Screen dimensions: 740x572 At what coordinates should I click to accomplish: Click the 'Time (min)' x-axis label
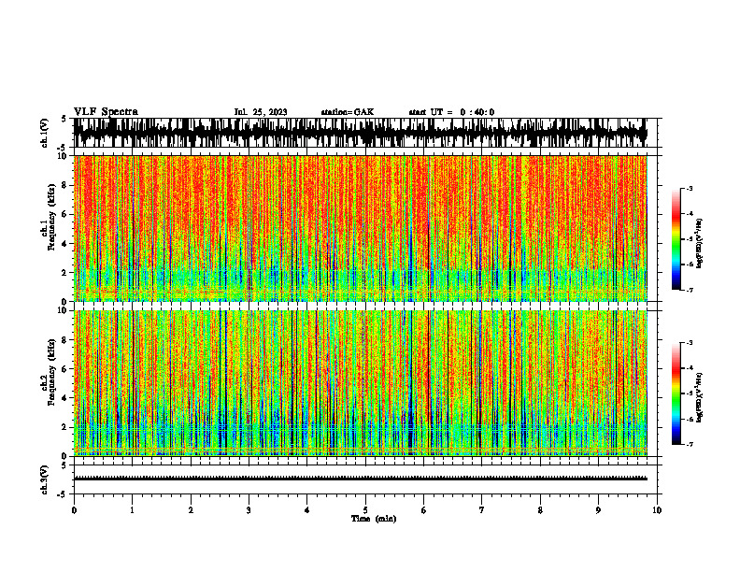coord(374,519)
